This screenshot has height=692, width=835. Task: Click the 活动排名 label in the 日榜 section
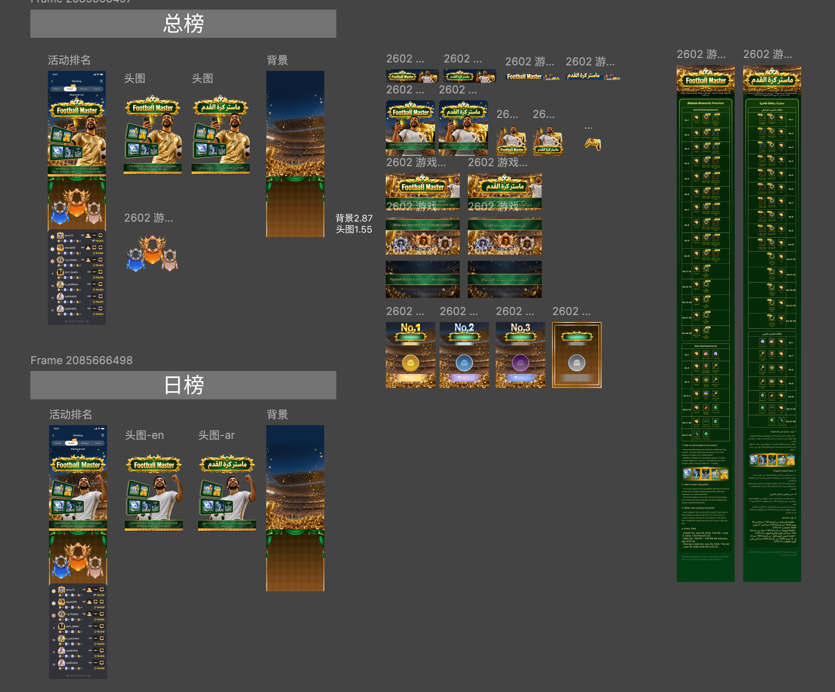tap(71, 415)
